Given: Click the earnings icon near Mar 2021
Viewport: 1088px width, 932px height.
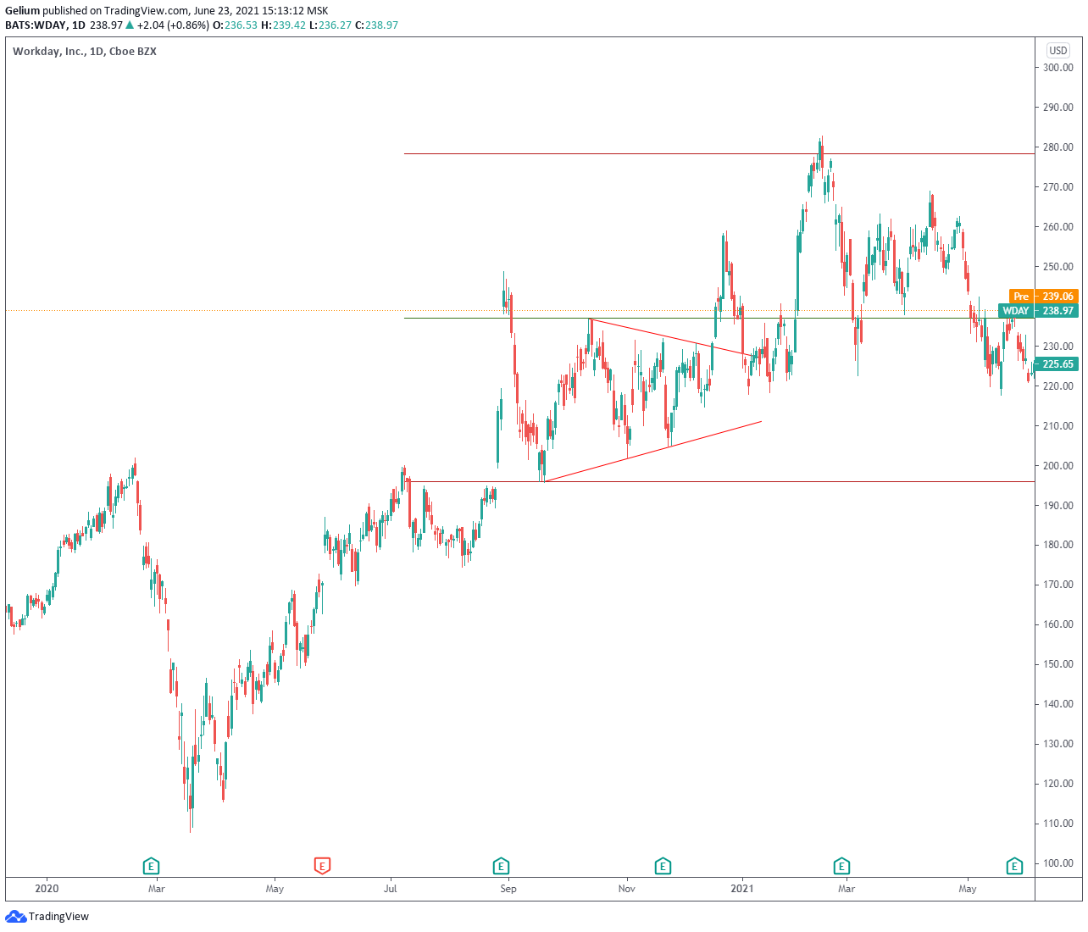Looking at the screenshot, I should [x=841, y=866].
